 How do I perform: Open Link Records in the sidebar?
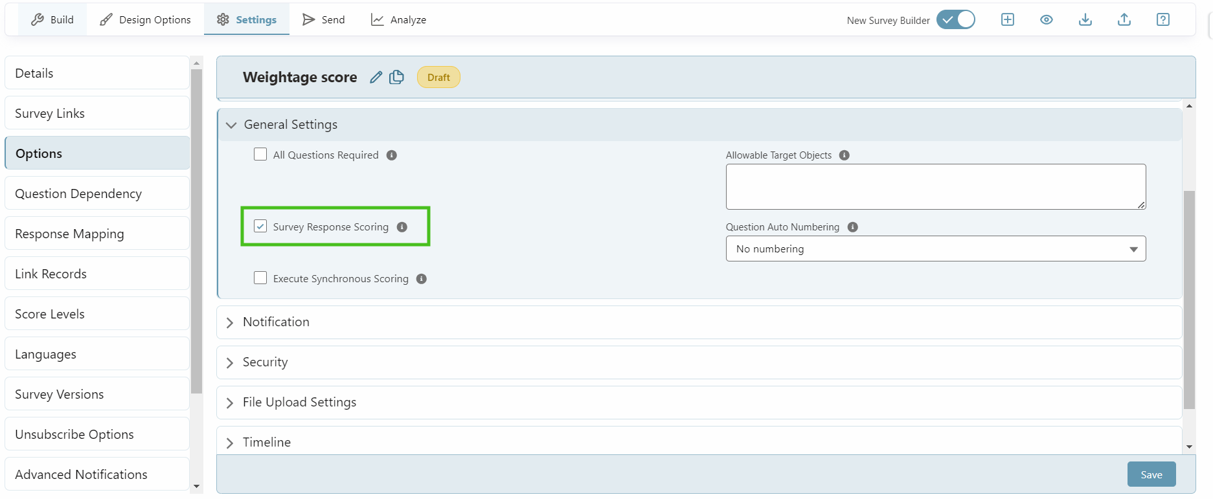97,274
